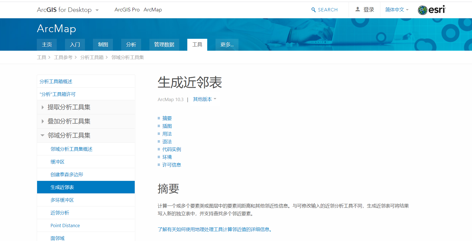Image resolution: width=472 pixels, height=241 pixels.
Task: Open "分析"工具箱许可 in the sidebar
Action: click(86, 94)
